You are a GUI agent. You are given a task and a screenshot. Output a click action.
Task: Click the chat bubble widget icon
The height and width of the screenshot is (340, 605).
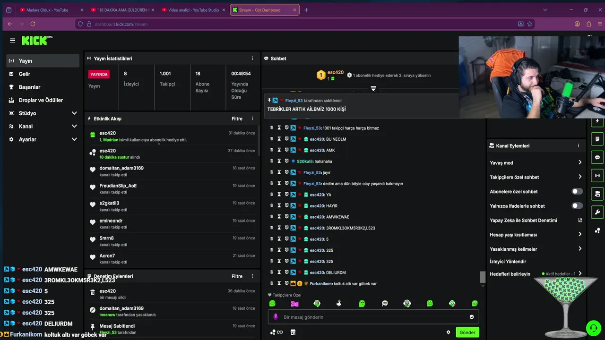click(597, 157)
